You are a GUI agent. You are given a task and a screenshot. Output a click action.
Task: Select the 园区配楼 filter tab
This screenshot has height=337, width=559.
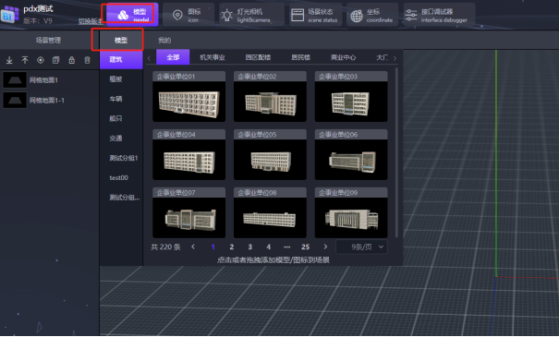point(258,57)
